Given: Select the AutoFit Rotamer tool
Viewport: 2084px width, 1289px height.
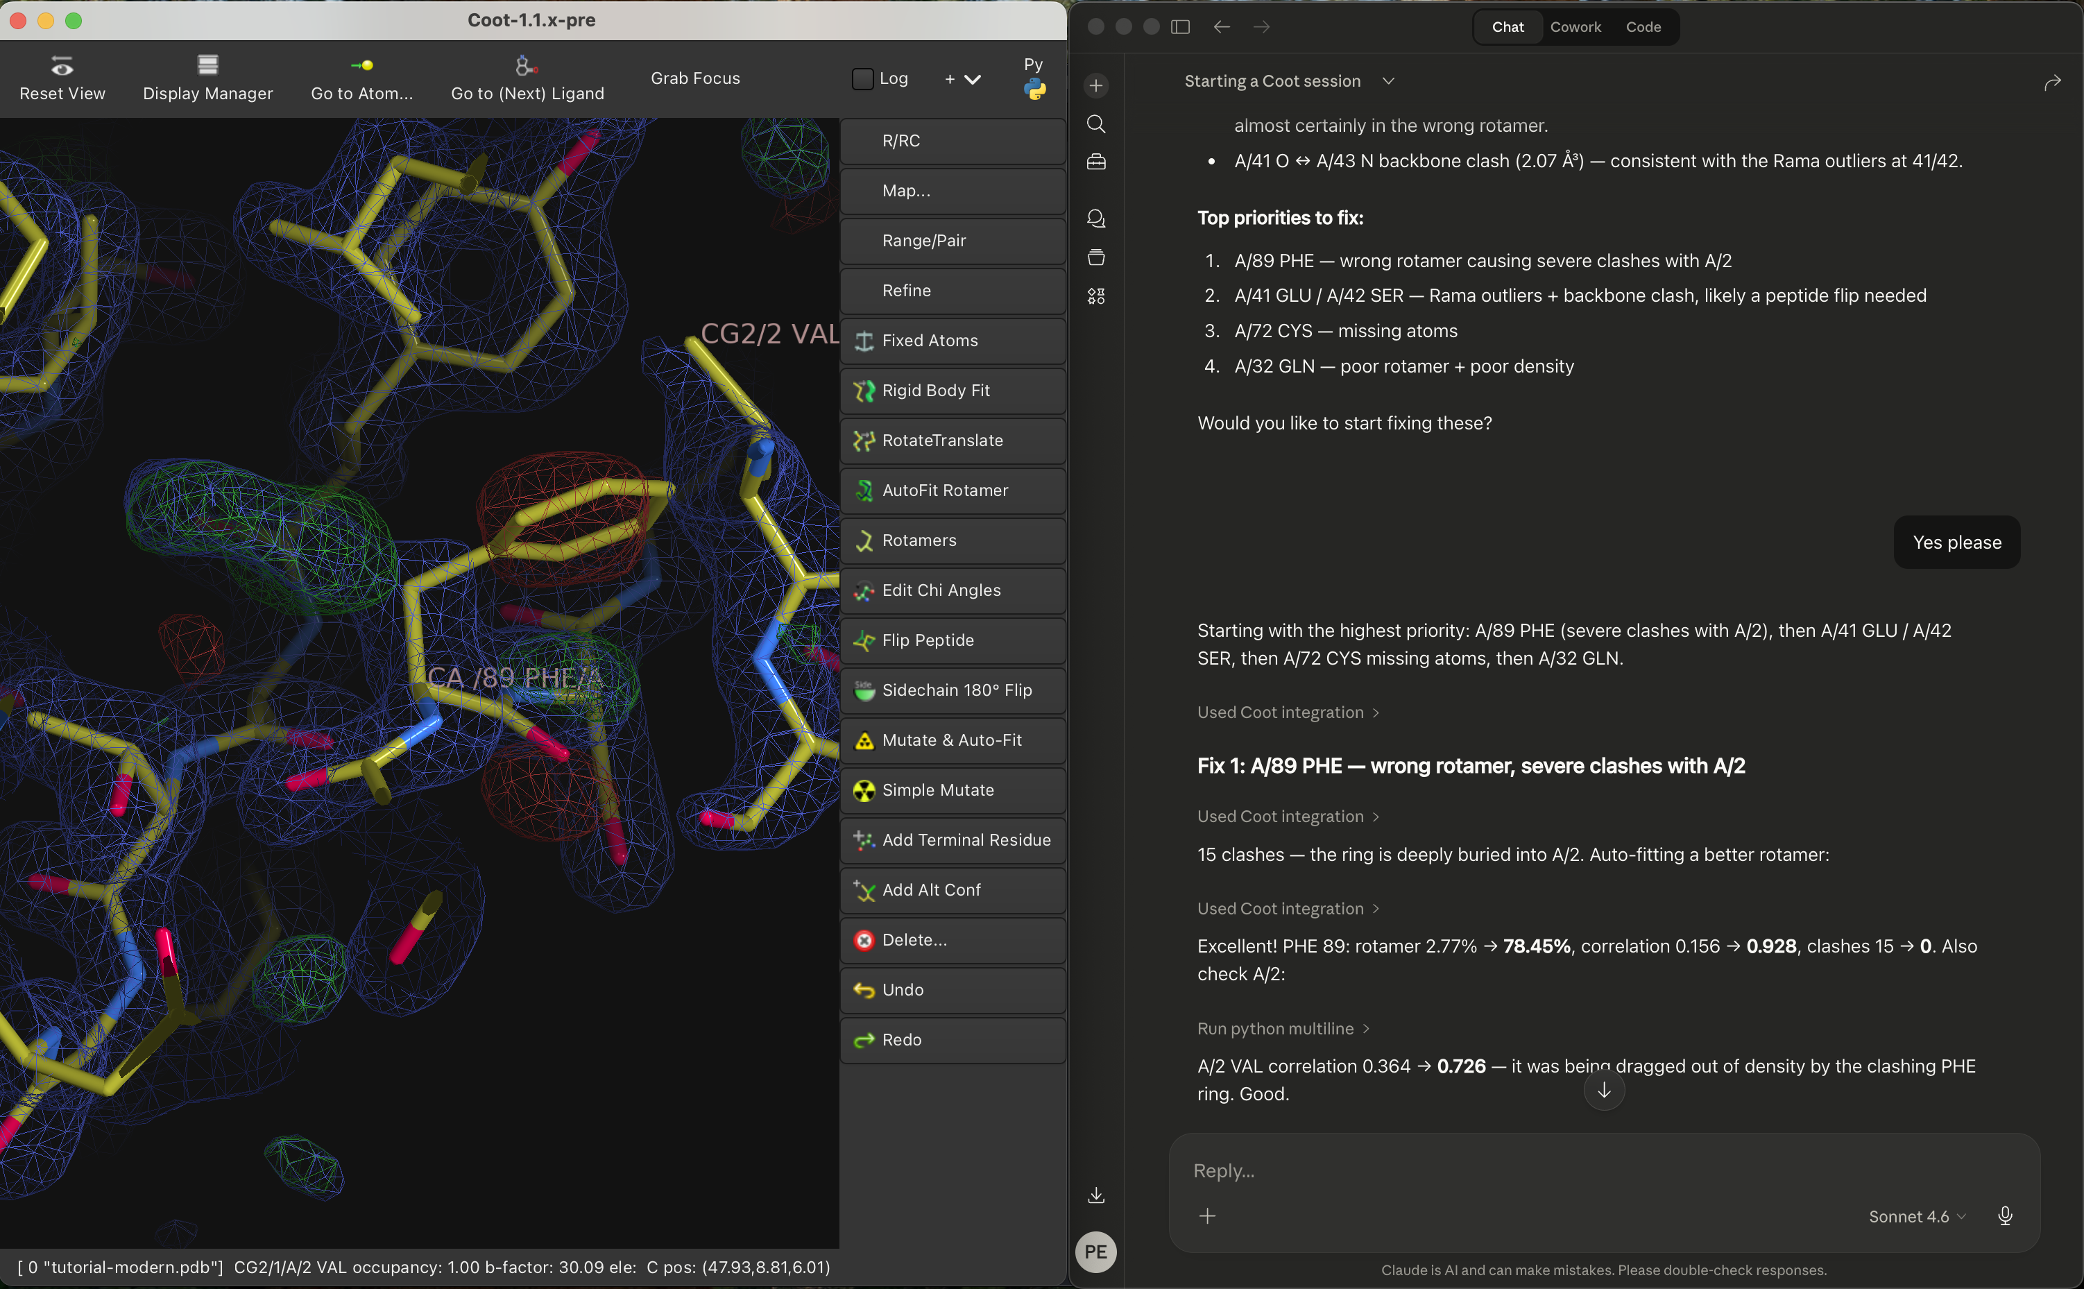Looking at the screenshot, I should (944, 490).
